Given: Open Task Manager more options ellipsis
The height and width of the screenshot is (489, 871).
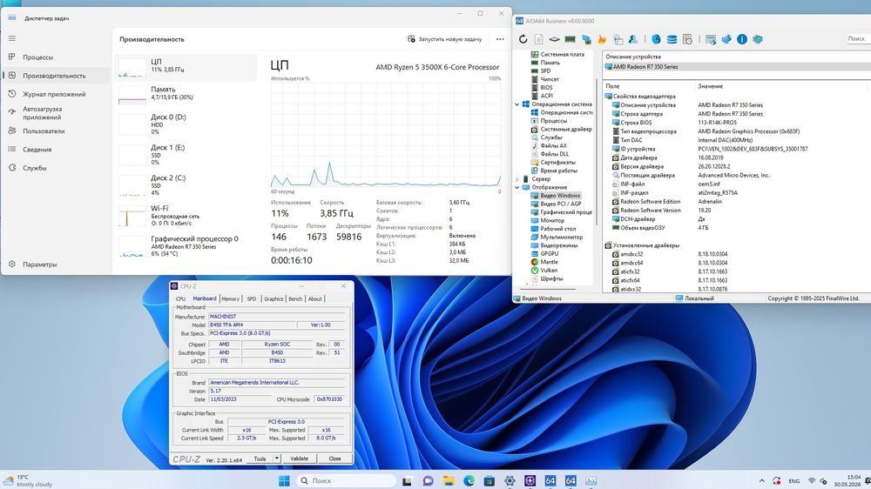Looking at the screenshot, I should 500,39.
